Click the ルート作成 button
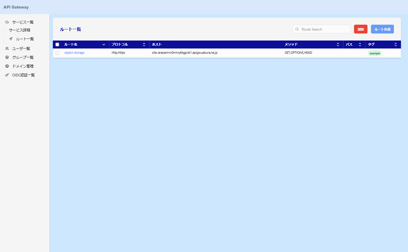 click(382, 29)
